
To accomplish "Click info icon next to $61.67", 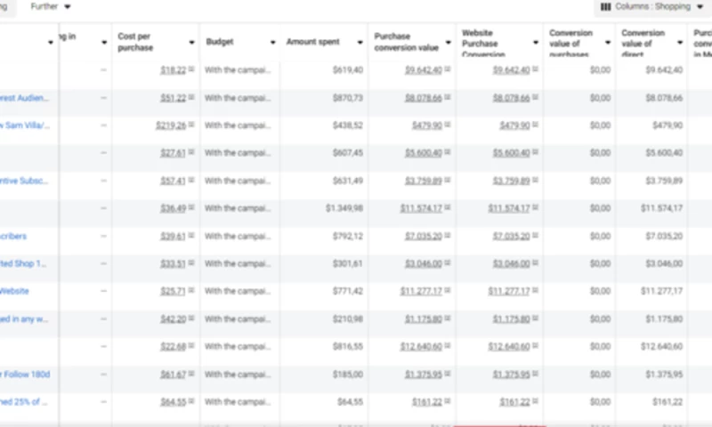I will (x=191, y=374).
